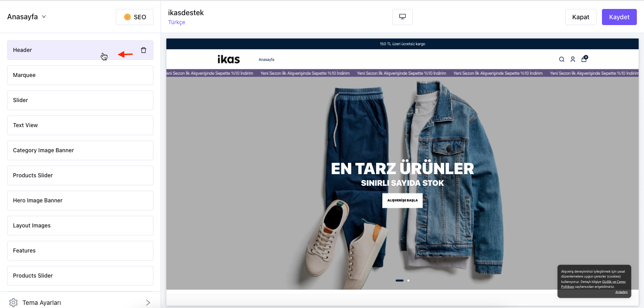644x308 pixels.
Task: Open the shopping cart icon in preview
Action: (x=584, y=59)
